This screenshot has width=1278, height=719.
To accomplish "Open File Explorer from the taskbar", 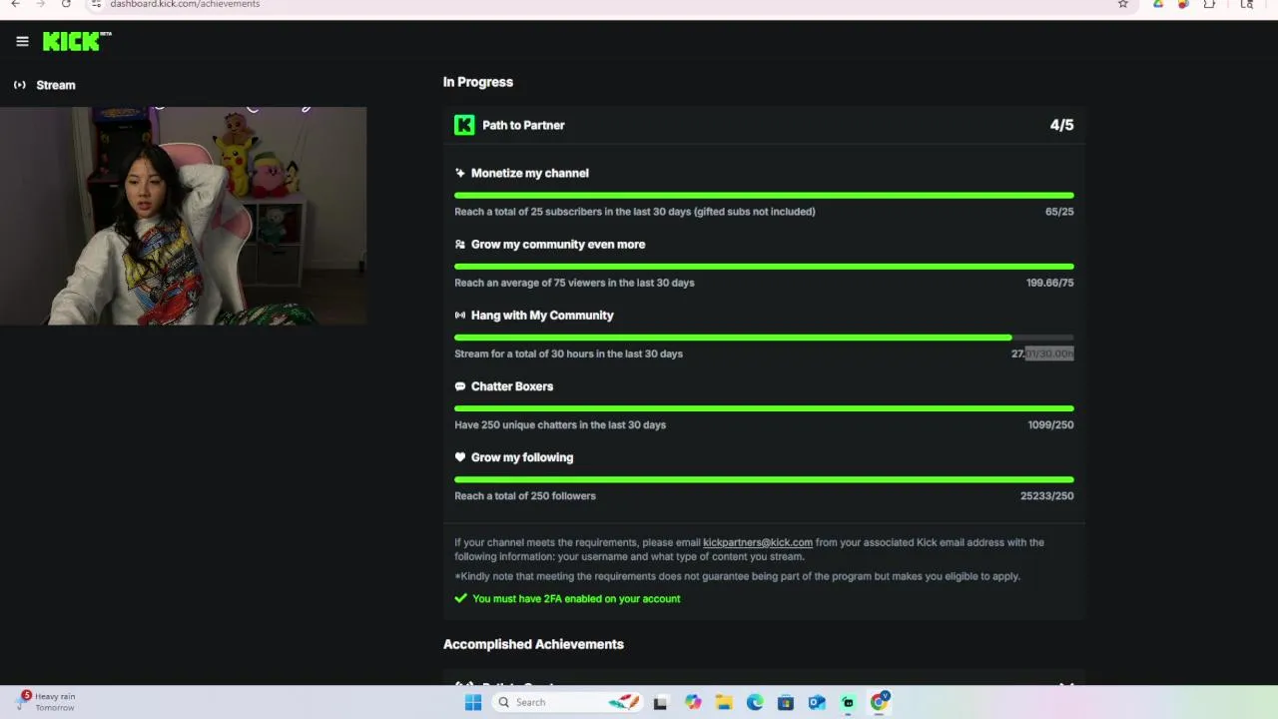I will pos(724,702).
